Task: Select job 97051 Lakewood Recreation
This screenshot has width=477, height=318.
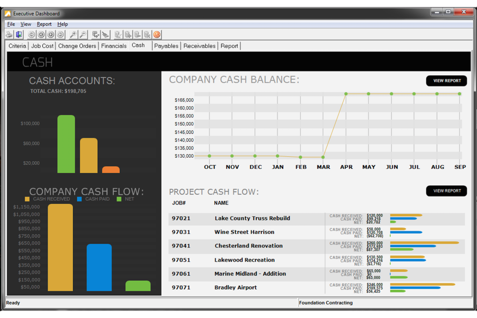Action: pos(316,260)
